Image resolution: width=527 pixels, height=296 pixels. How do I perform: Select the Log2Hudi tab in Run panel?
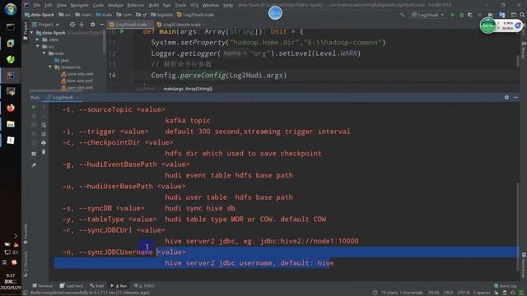coord(63,97)
